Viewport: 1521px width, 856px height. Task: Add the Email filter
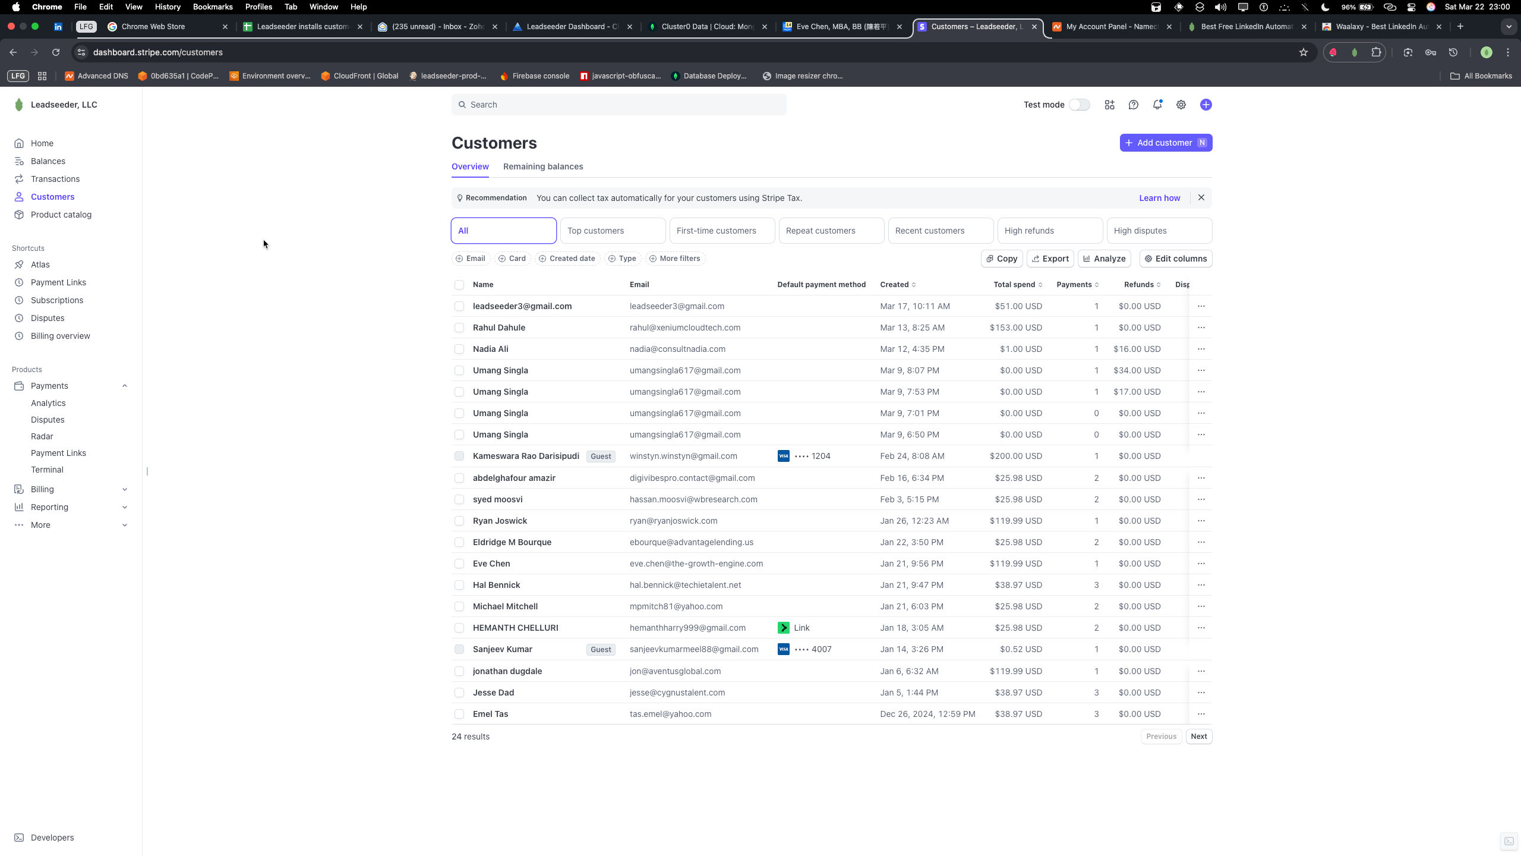pyautogui.click(x=471, y=259)
